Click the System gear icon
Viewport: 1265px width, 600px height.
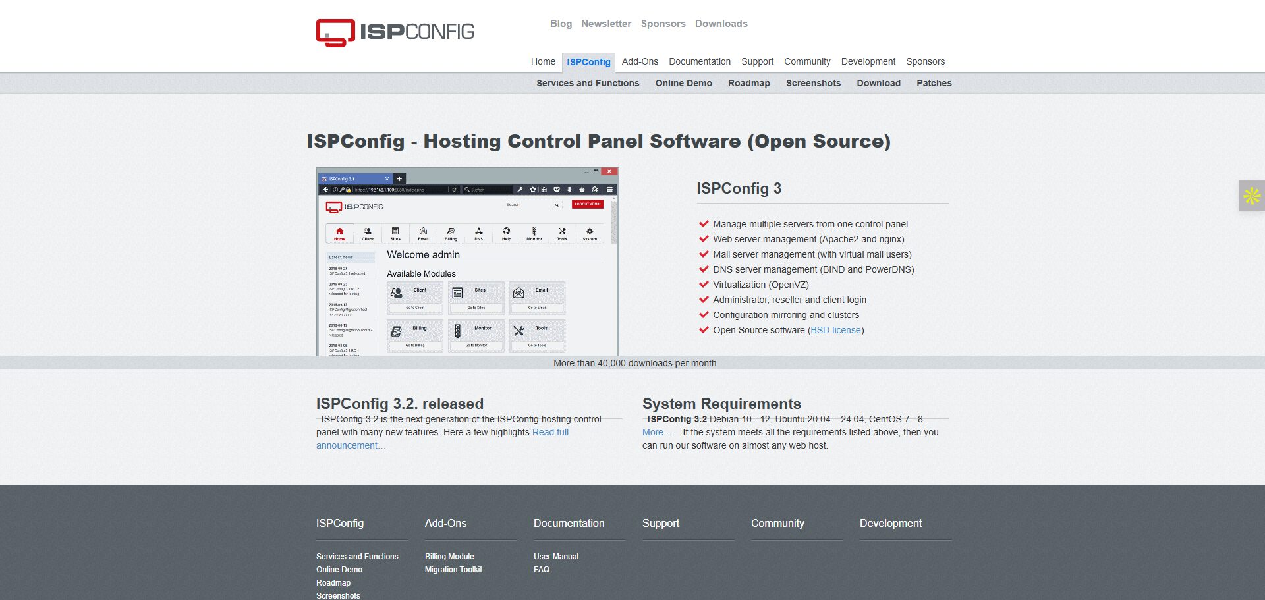click(590, 231)
